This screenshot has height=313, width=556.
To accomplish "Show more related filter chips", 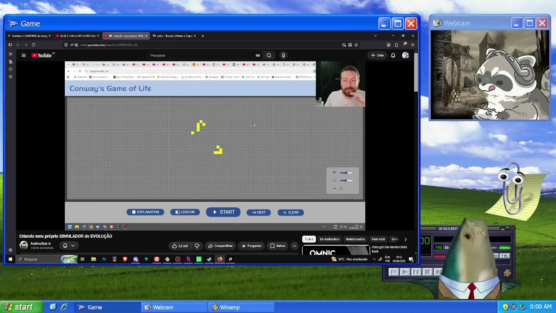I will tap(405, 239).
